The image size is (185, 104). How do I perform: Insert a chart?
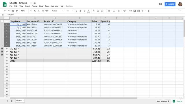pyautogui.click(x=138, y=11)
